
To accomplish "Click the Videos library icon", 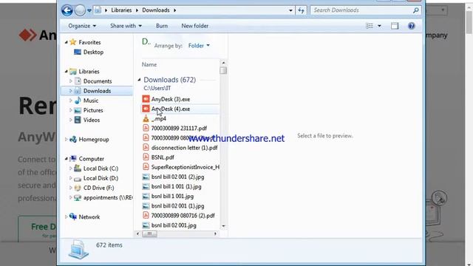I will (x=78, y=120).
